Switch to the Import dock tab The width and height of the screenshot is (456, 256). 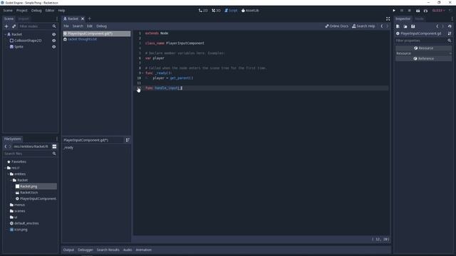[24, 19]
